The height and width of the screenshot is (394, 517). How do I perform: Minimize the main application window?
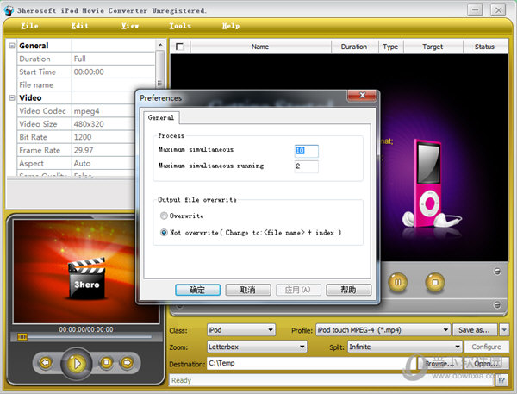(475, 9)
